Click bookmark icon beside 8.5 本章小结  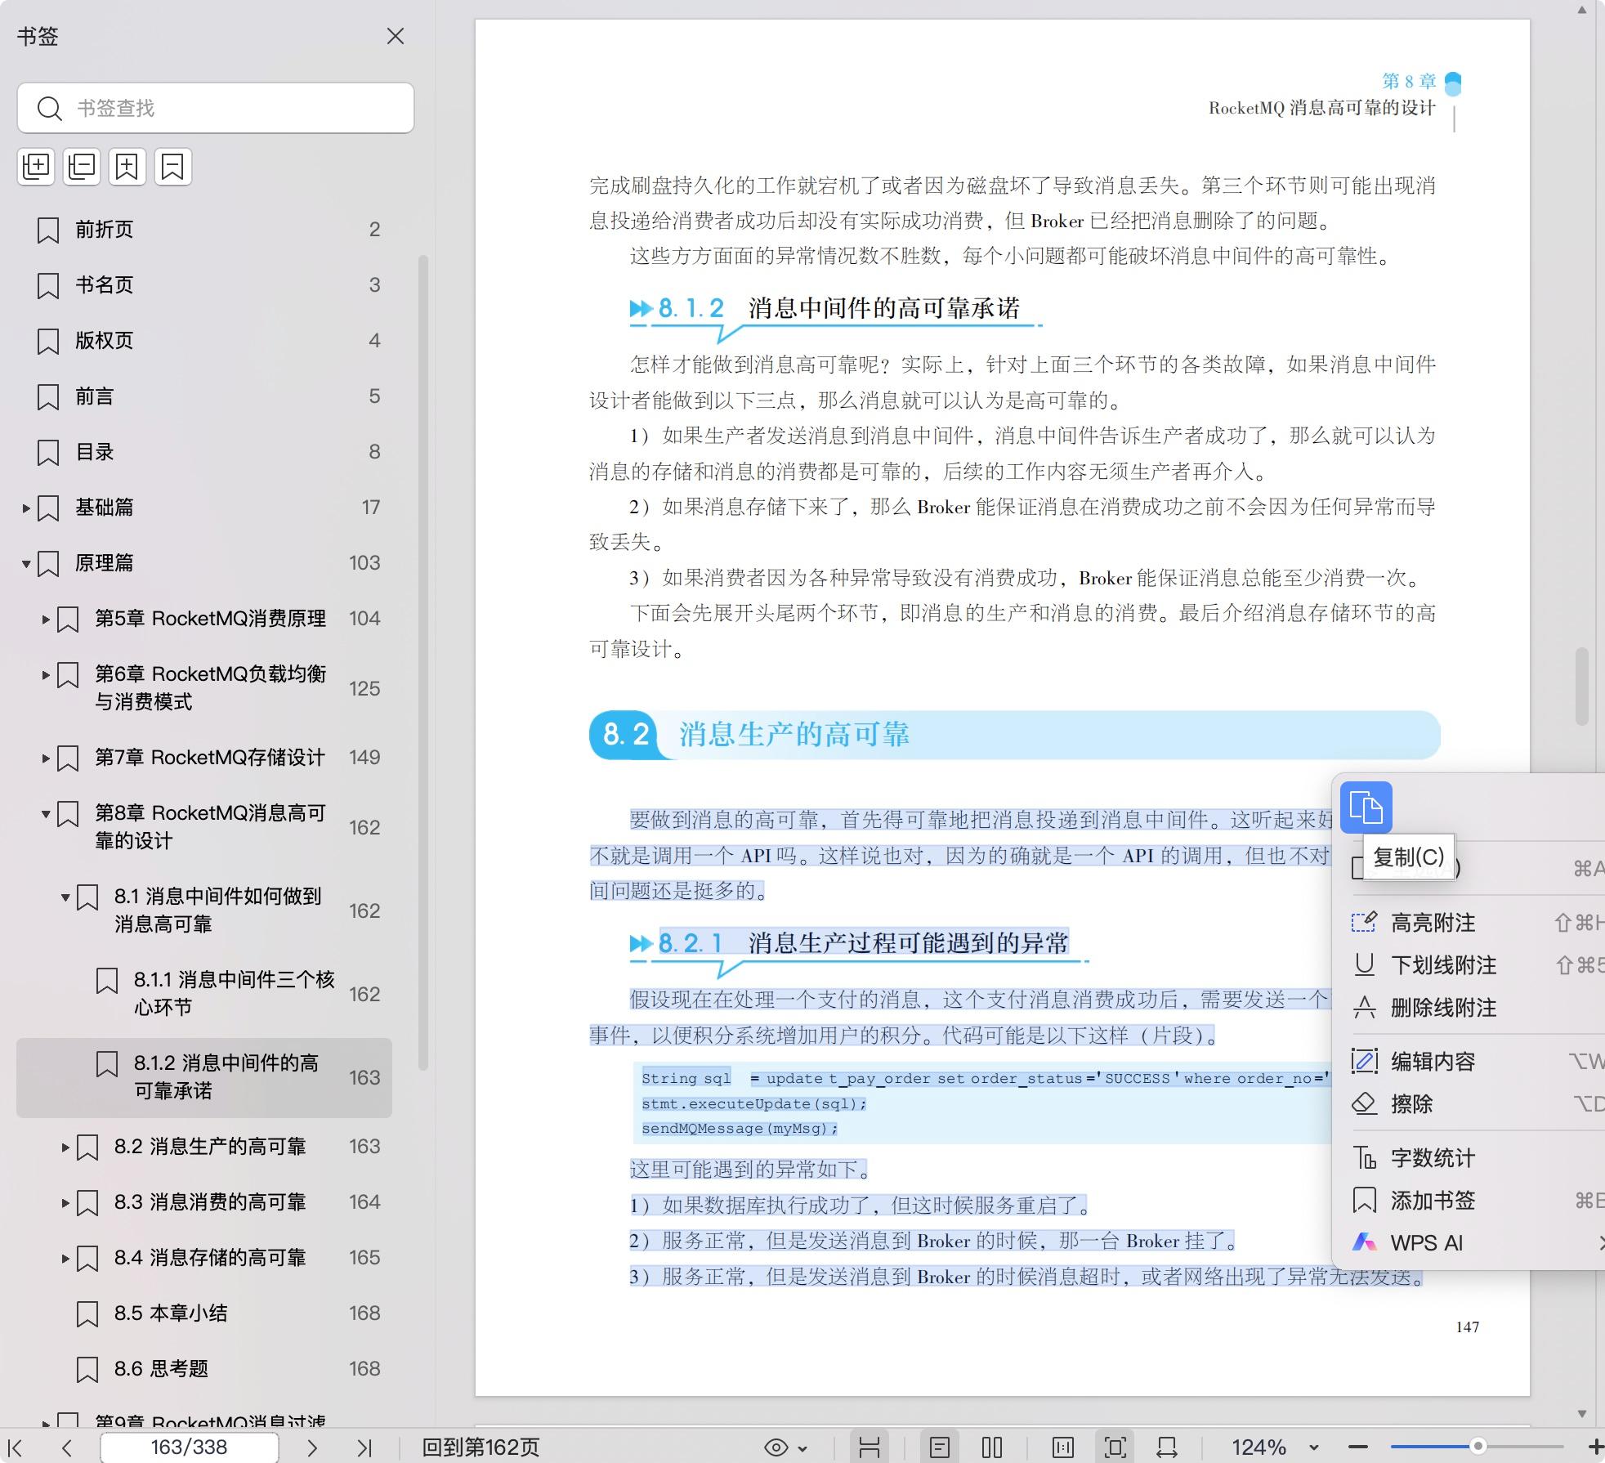[87, 1314]
